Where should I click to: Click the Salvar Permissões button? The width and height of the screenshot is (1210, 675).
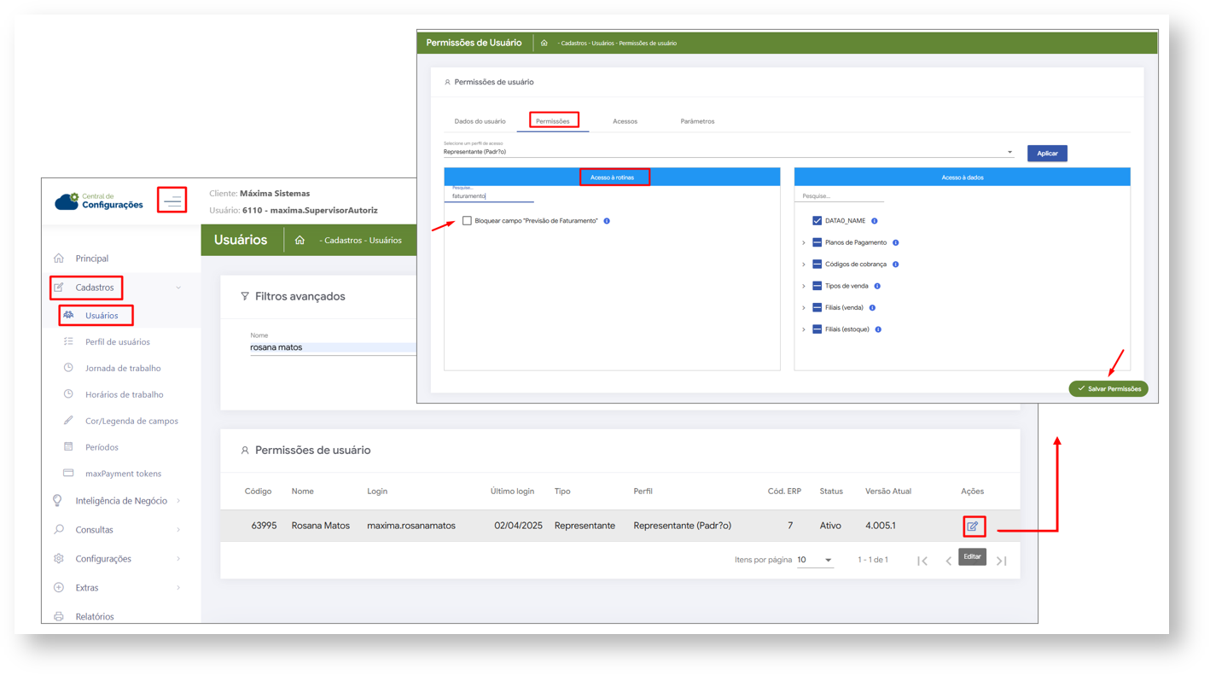(x=1108, y=389)
